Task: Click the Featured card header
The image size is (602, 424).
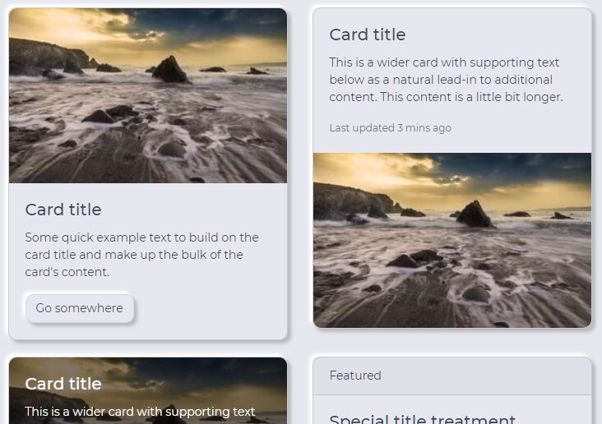Action: coord(452,376)
